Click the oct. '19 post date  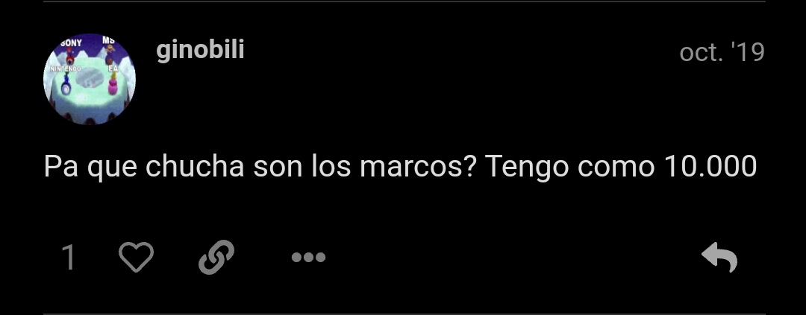click(722, 52)
